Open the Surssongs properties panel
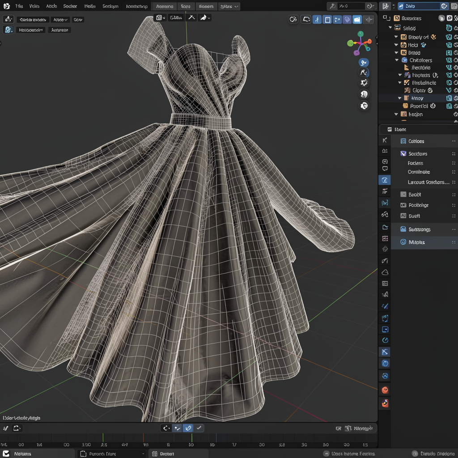Screen dimensions: 458x458 point(424,229)
